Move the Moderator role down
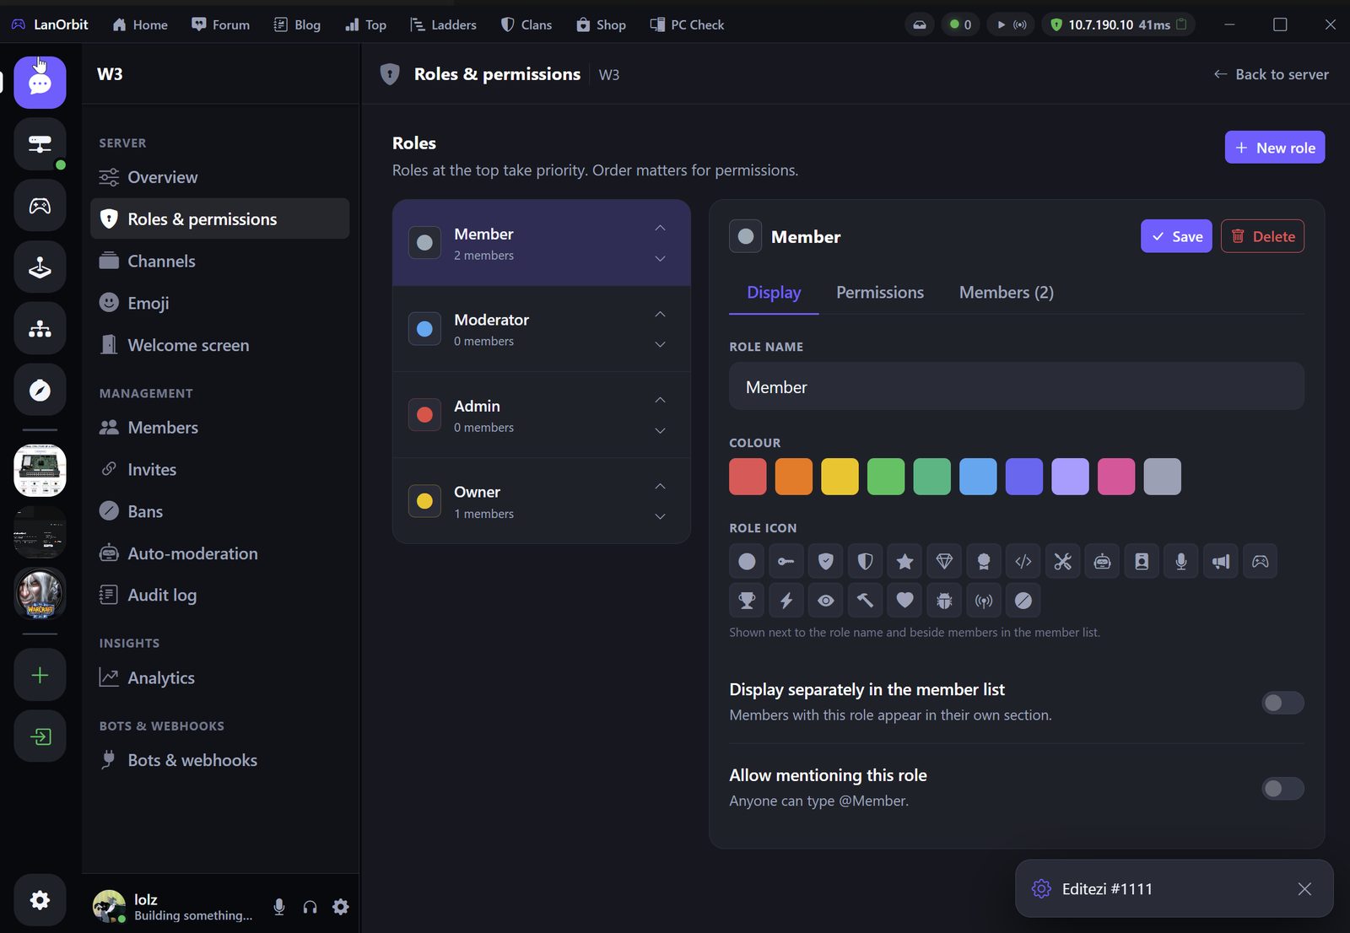The width and height of the screenshot is (1350, 933). tap(661, 344)
